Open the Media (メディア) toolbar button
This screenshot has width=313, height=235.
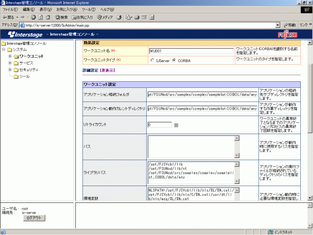point(105,17)
